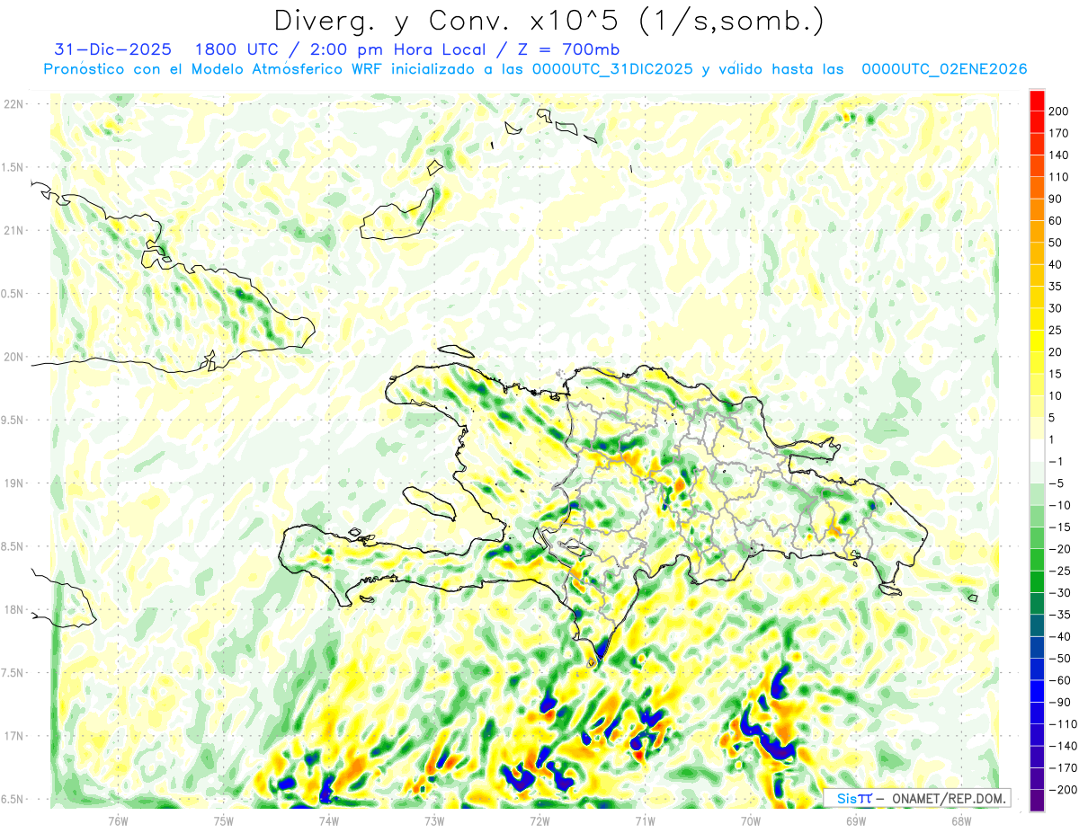Click the "6.5N" latitude label
The height and width of the screenshot is (833, 1079).
pos(13,799)
